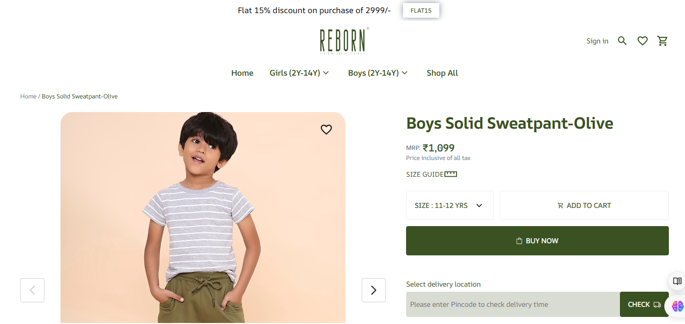Toggle wishlist heart on product image
This screenshot has height=324, width=685.
(326, 130)
